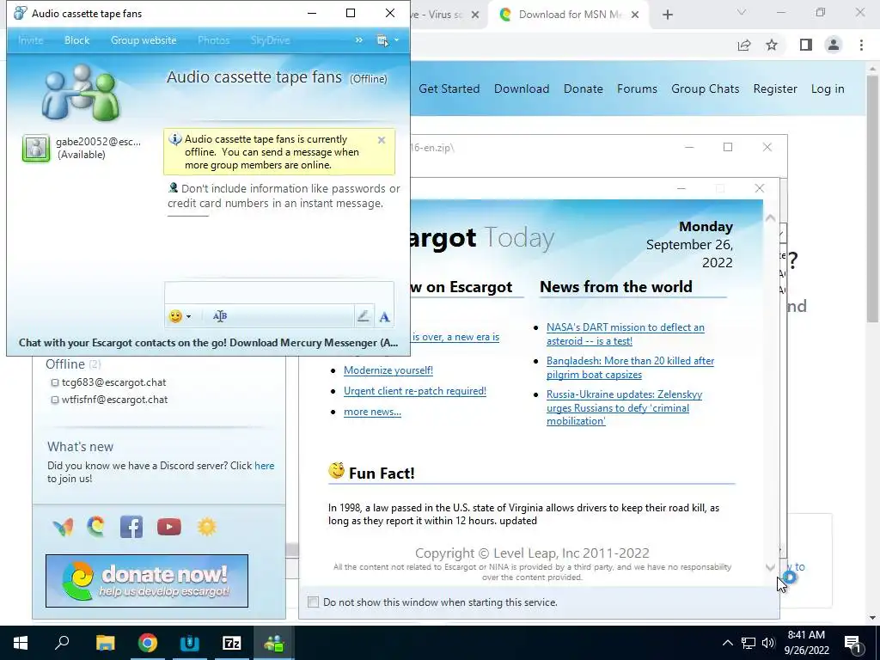Image resolution: width=880 pixels, height=660 pixels.
Task: Open Bangladesh pilgrim boat news link
Action: (630, 368)
